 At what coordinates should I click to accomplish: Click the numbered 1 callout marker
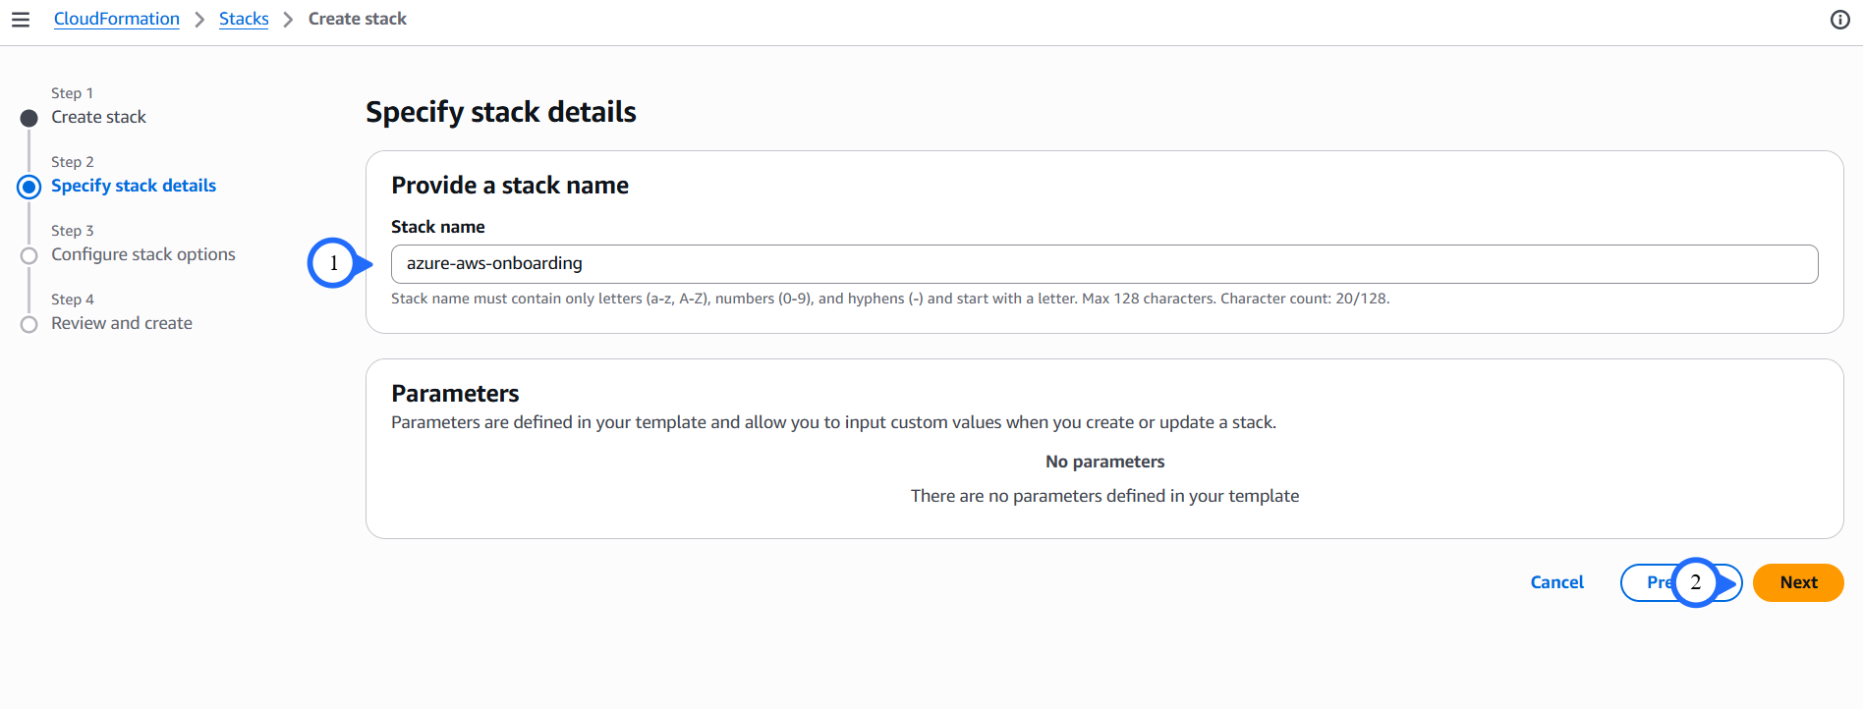(334, 263)
